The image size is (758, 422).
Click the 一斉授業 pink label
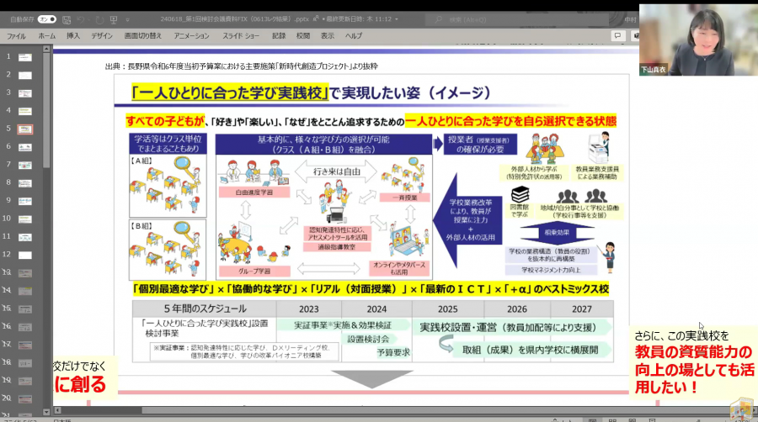(x=404, y=198)
